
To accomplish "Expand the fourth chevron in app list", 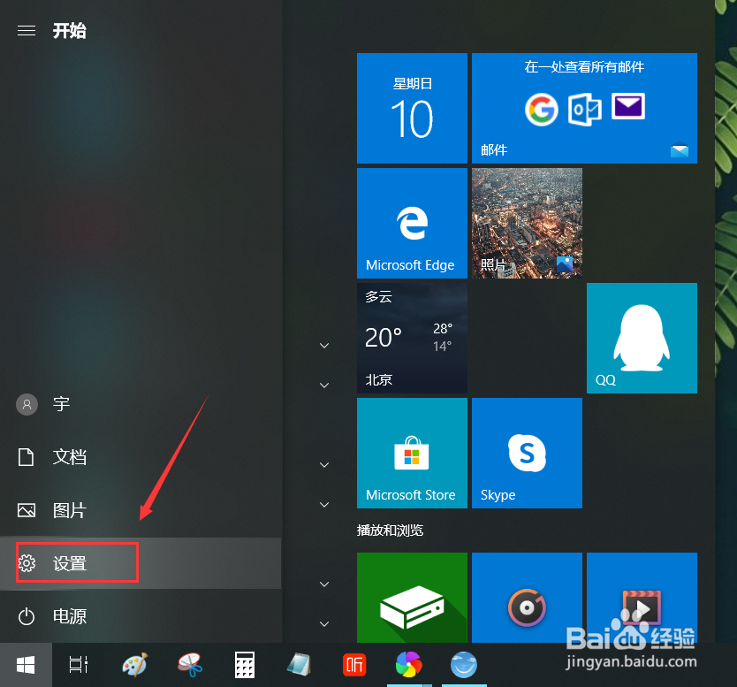I will pos(324,505).
